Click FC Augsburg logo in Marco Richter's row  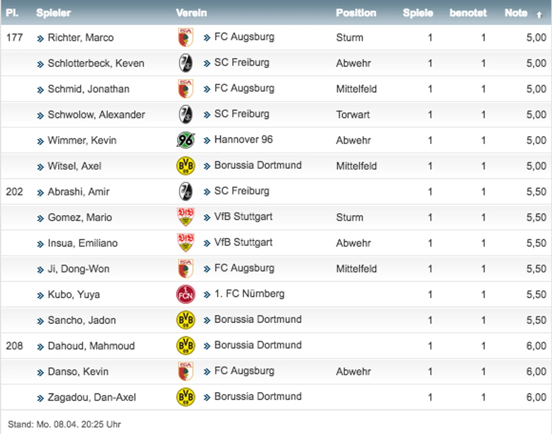pyautogui.click(x=186, y=37)
